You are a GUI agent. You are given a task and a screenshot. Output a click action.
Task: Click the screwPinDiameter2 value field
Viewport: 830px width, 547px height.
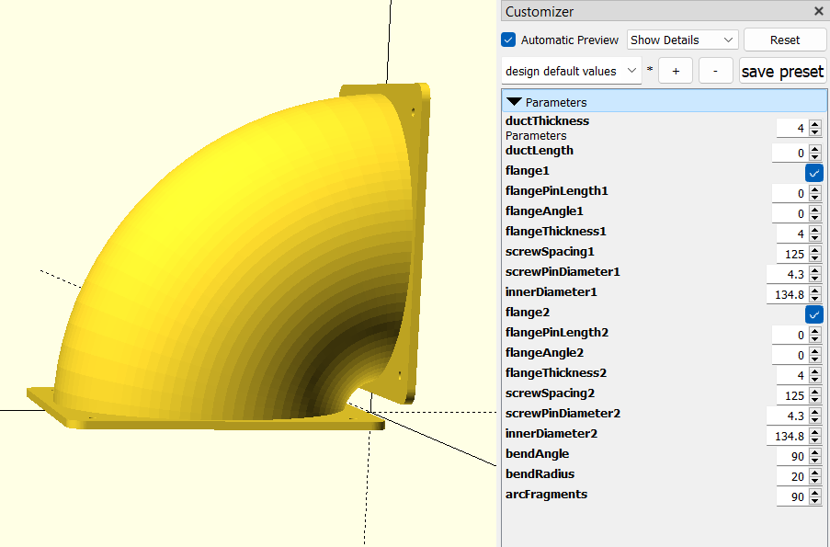click(x=788, y=416)
